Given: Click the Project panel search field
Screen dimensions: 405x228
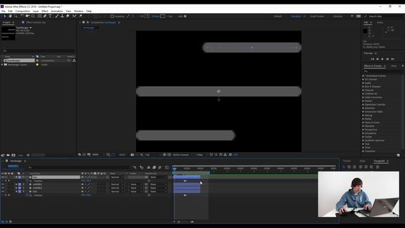Looking at the screenshot, I should click(x=38, y=51).
